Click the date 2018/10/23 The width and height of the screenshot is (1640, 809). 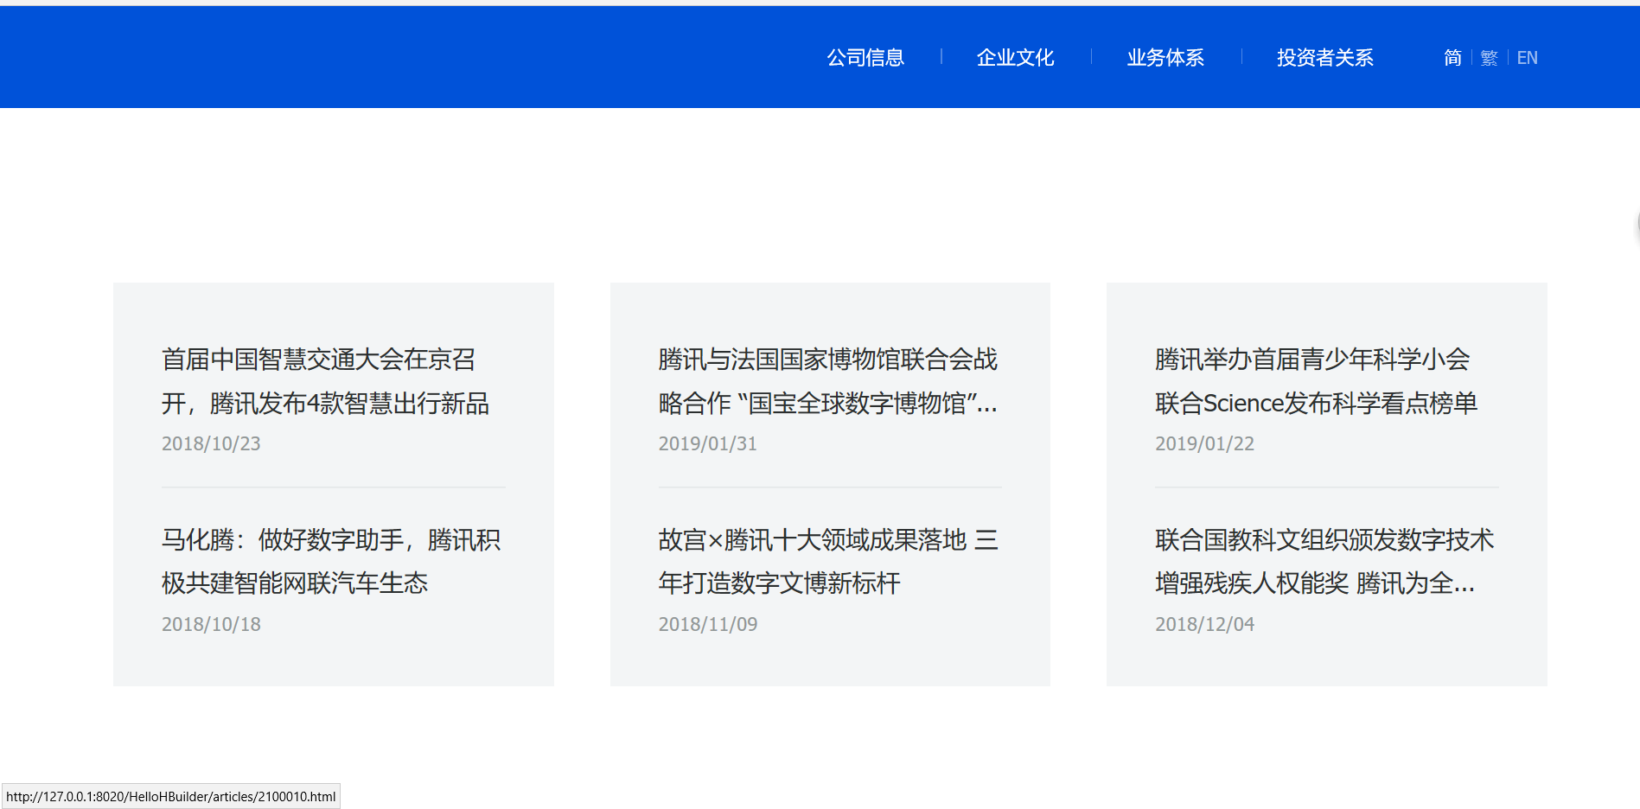point(211,443)
